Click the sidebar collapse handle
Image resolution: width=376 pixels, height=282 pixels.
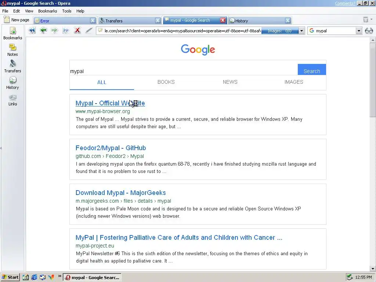click(x=1, y=148)
